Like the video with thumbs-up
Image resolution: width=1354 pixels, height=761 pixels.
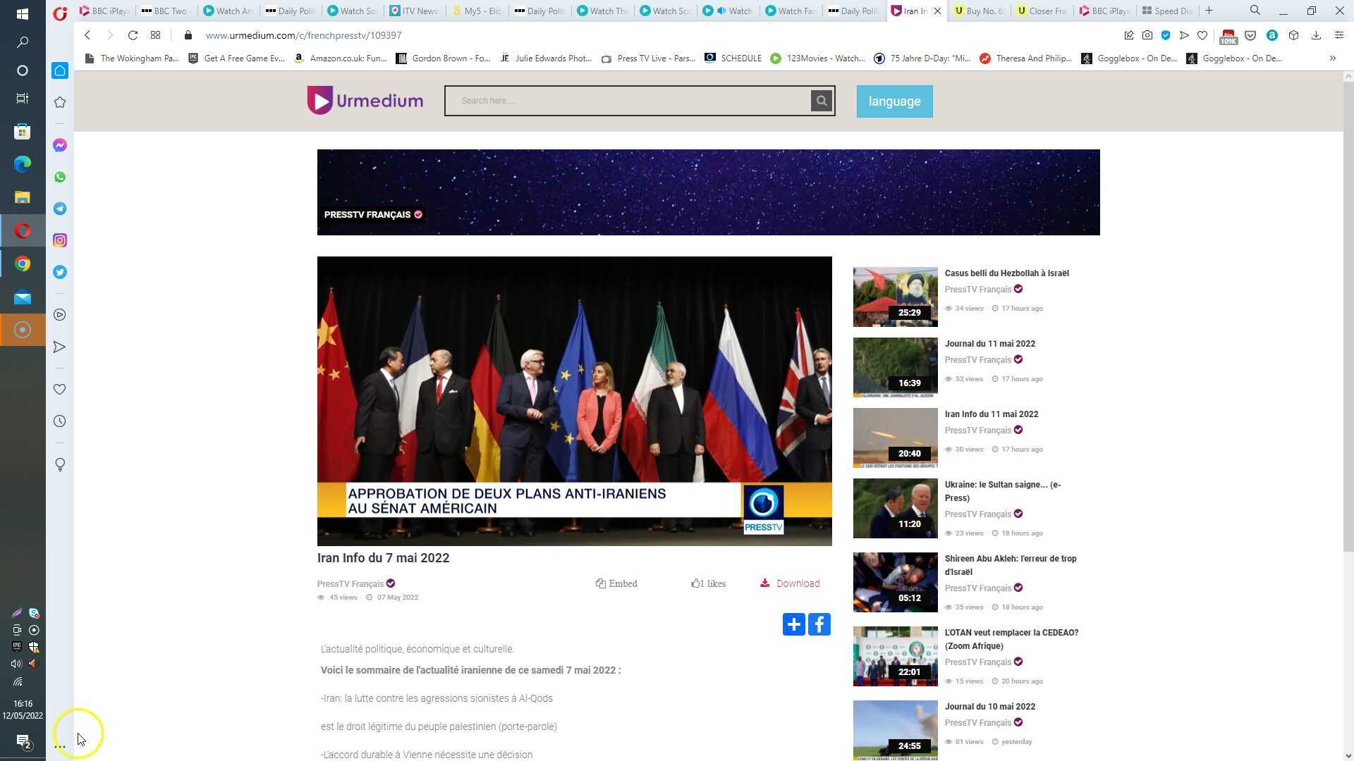click(696, 583)
